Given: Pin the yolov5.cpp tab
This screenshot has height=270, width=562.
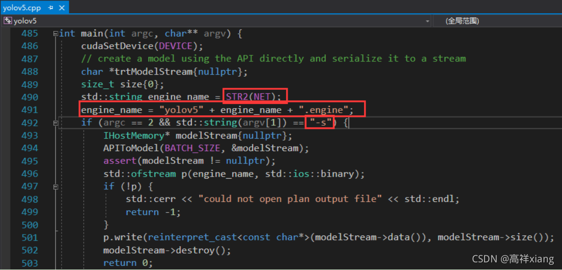Looking at the screenshot, I should [x=50, y=8].
